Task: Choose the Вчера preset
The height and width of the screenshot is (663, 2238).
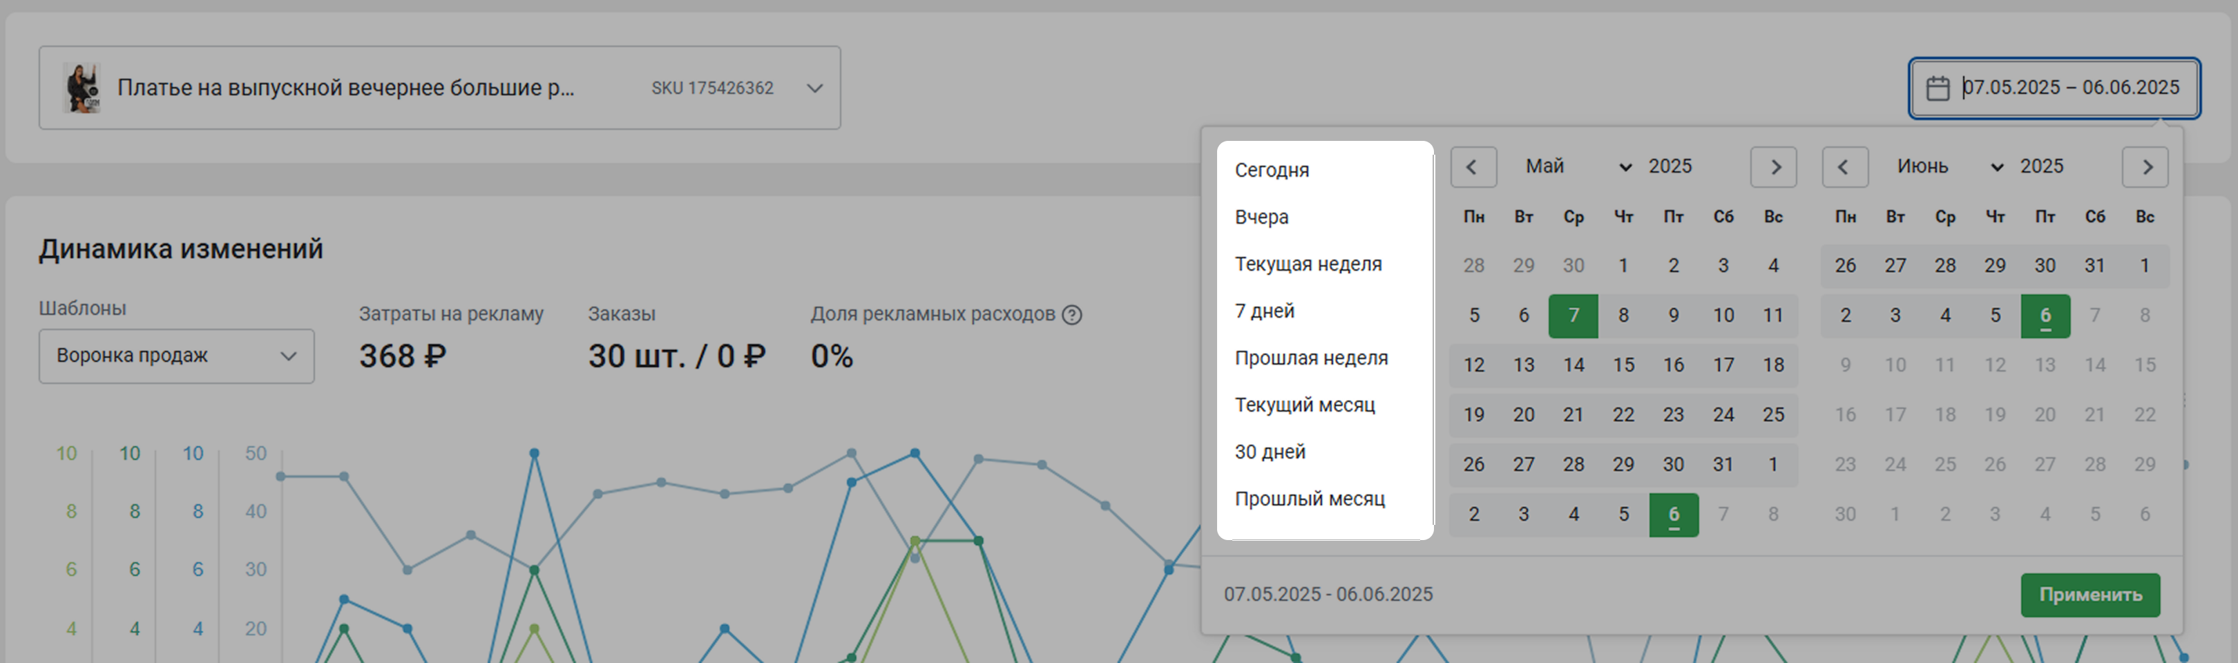Action: 1261,218
